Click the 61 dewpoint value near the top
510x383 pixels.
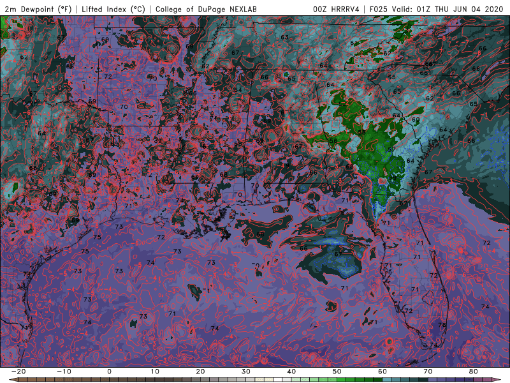(x=354, y=43)
